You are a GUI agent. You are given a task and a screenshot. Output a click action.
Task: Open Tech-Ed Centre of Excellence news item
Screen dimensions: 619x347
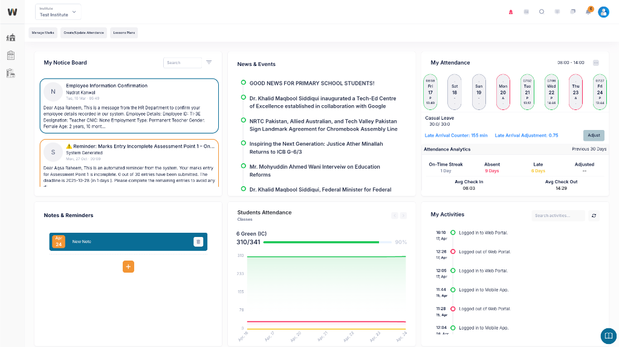pyautogui.click(x=323, y=102)
